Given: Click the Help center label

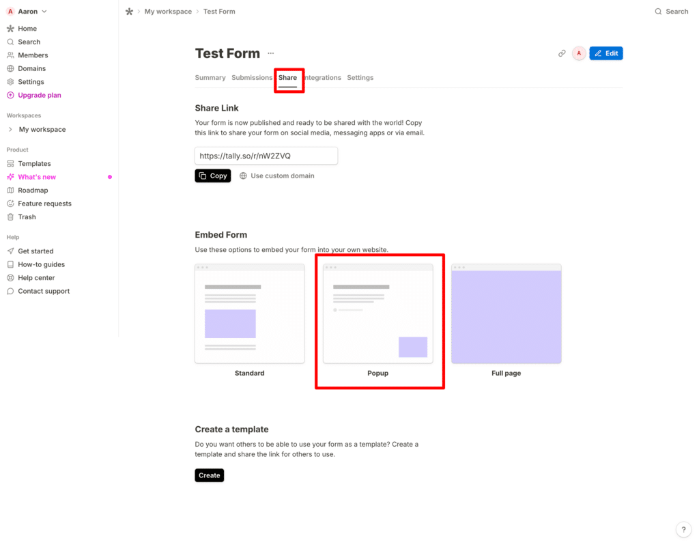Looking at the screenshot, I should 36,278.
